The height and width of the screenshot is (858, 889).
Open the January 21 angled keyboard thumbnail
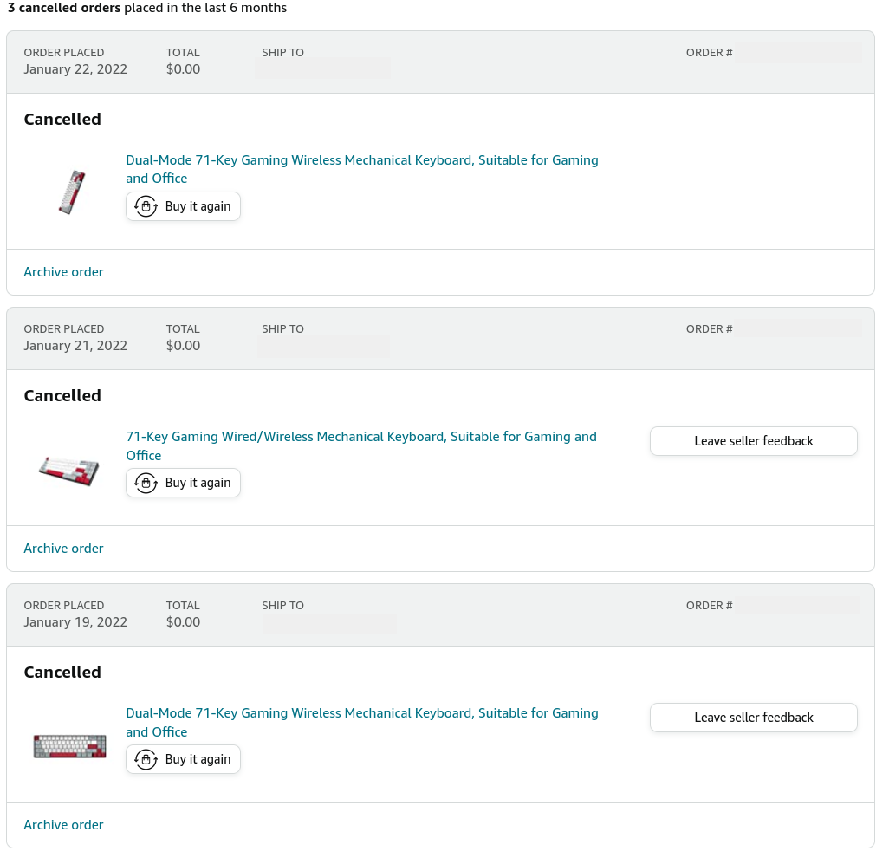[x=69, y=471]
